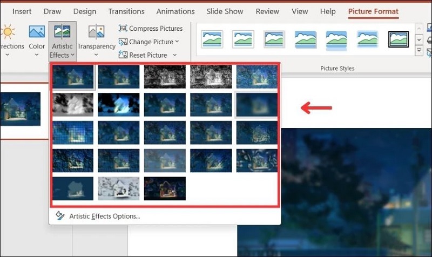The width and height of the screenshot is (432, 257).
Task: Expand the Picture Styles gallery more arrow
Action: click(x=419, y=51)
